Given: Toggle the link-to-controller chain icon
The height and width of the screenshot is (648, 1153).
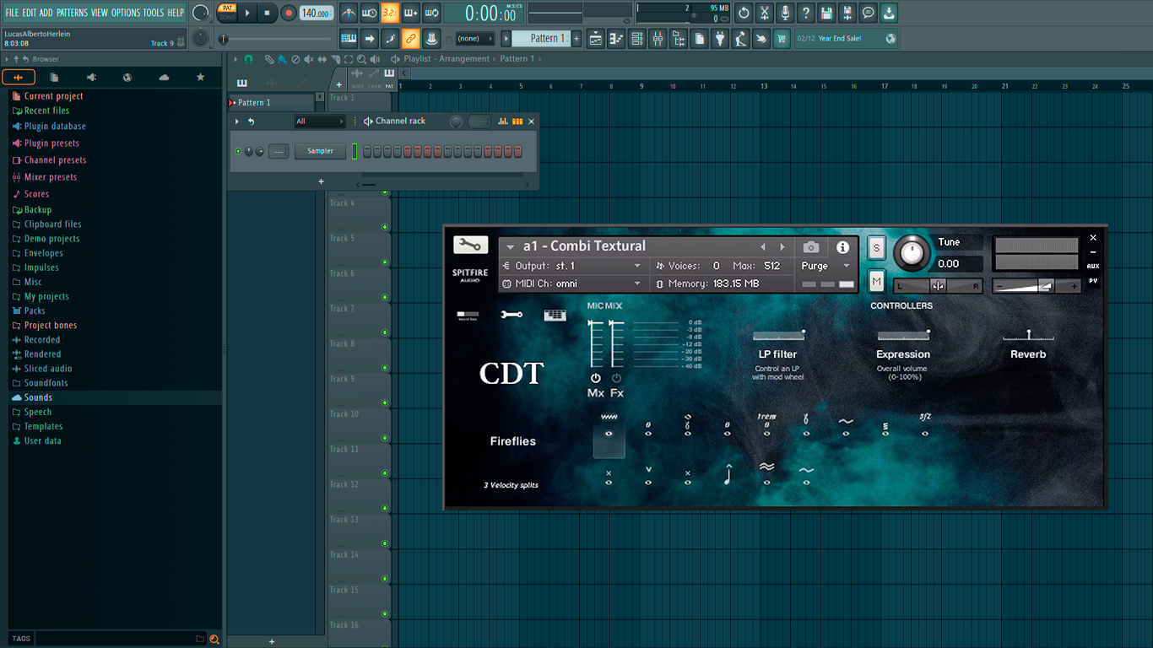Looking at the screenshot, I should [410, 38].
